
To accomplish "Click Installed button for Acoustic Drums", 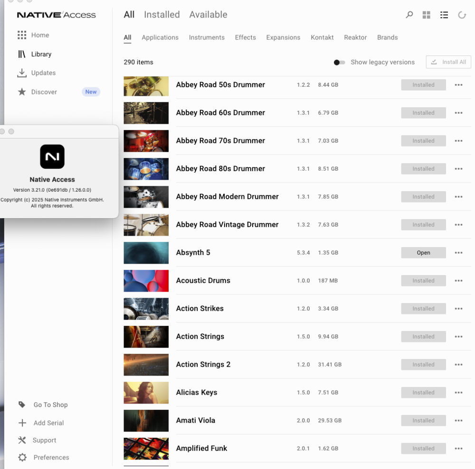I will [x=424, y=281].
